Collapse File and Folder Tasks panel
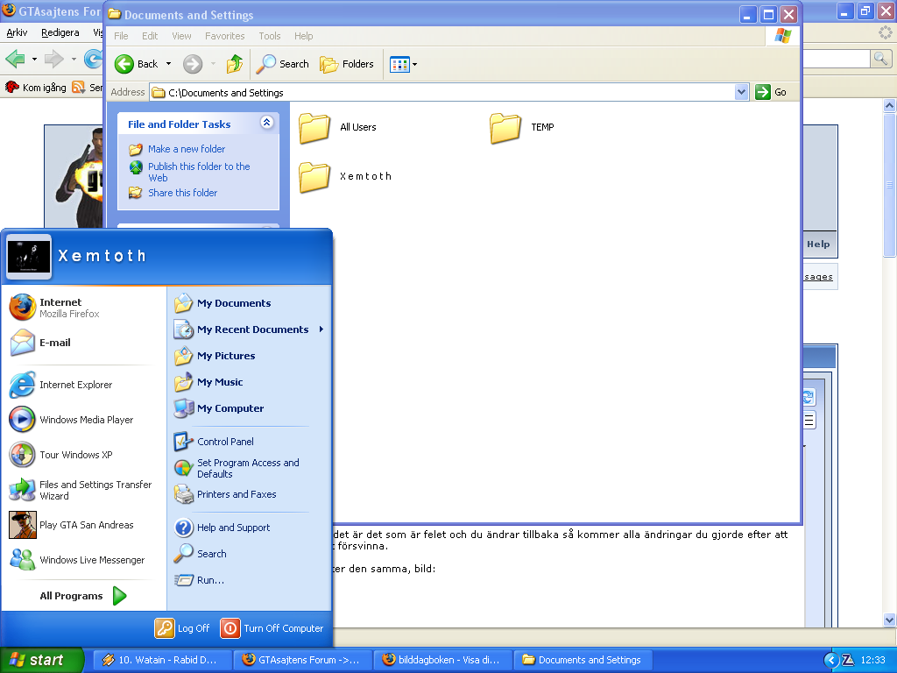897x673 pixels. [266, 122]
